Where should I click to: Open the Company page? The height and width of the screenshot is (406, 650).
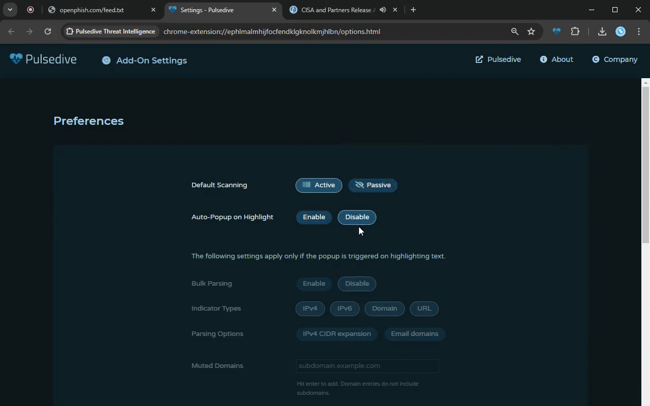point(614,59)
